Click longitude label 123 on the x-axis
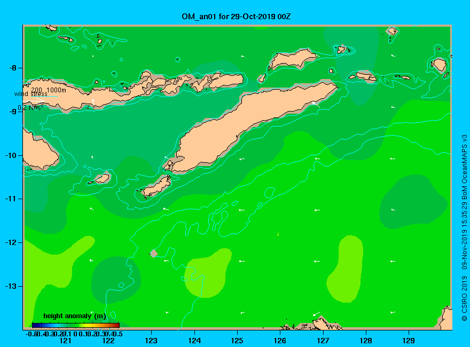The image size is (470, 347). pos(151,341)
